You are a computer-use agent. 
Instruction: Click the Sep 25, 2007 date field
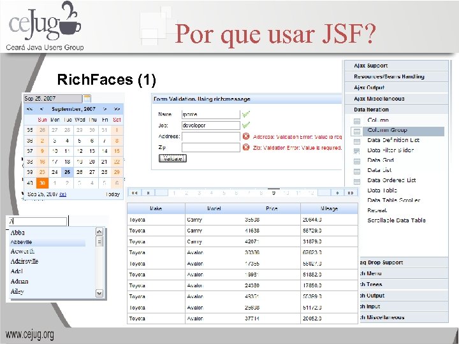tap(53, 99)
